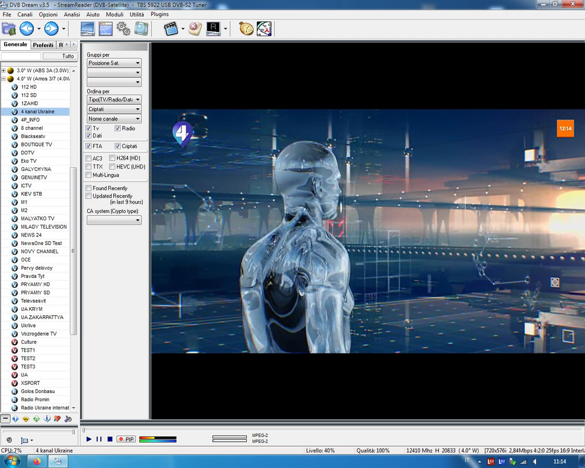The image size is (585, 468).
Task: Open the Analisi menu
Action: (x=71, y=14)
